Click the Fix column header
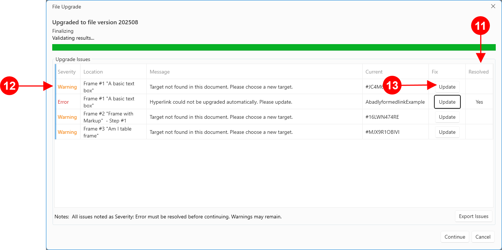 [x=435, y=72]
